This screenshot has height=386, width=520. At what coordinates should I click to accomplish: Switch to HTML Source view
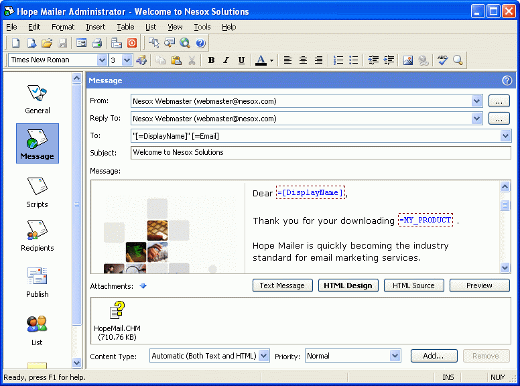tap(414, 285)
